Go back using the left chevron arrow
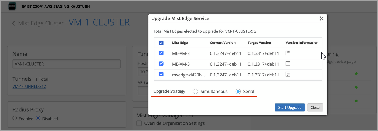 pos(13,23)
